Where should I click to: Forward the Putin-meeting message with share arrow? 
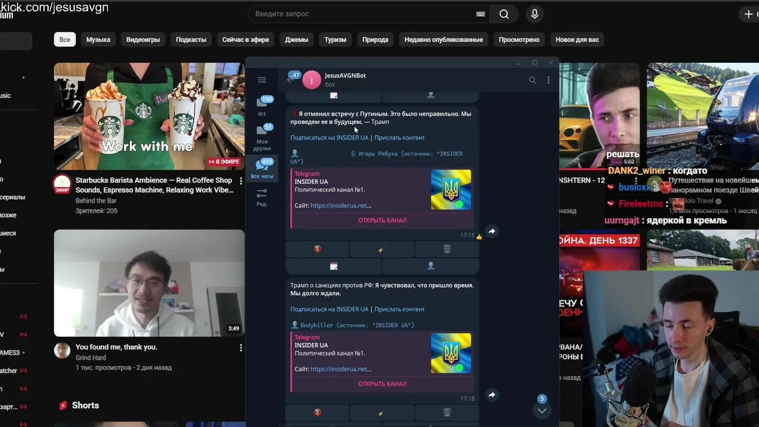coord(492,231)
